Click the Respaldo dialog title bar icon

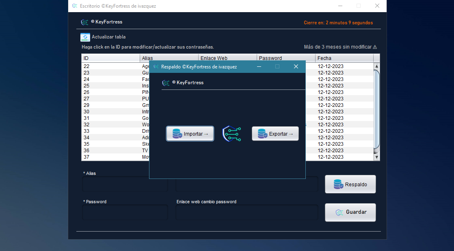156,67
